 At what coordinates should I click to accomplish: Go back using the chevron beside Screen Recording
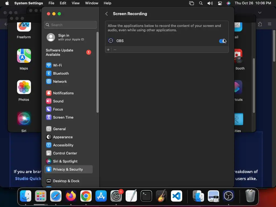[x=106, y=14]
